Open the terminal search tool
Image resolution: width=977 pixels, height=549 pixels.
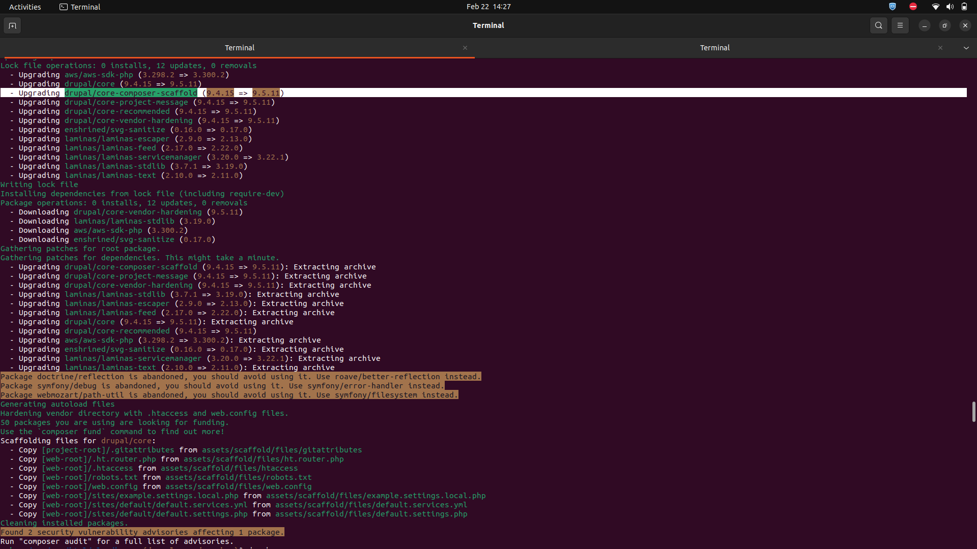878,25
